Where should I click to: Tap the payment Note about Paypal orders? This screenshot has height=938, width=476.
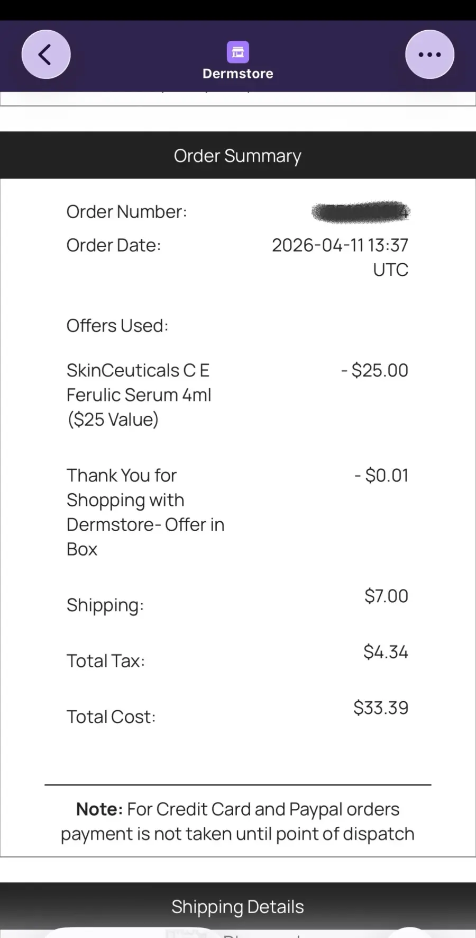click(x=238, y=821)
